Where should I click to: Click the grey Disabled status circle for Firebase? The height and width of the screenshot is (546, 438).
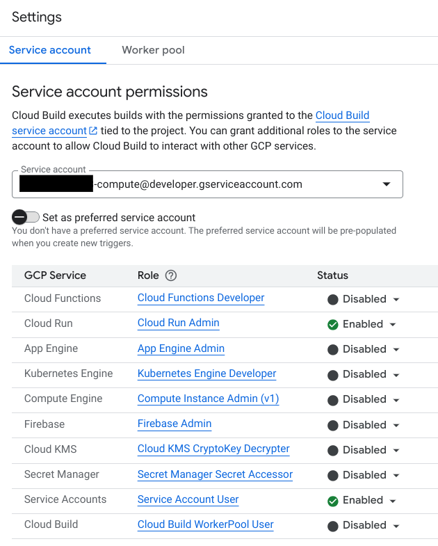tap(333, 425)
